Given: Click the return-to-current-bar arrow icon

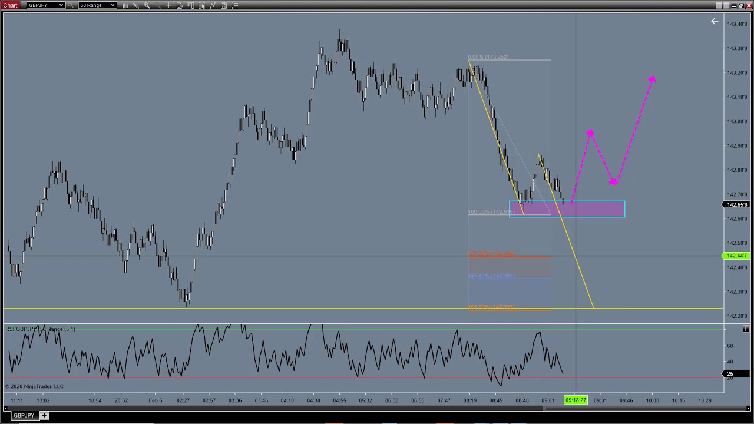Looking at the screenshot, I should pyautogui.click(x=715, y=22).
